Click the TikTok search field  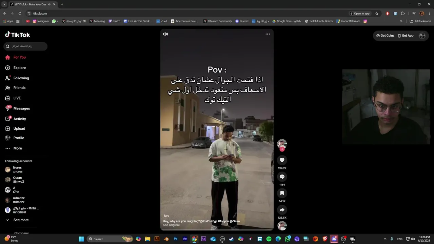25,46
